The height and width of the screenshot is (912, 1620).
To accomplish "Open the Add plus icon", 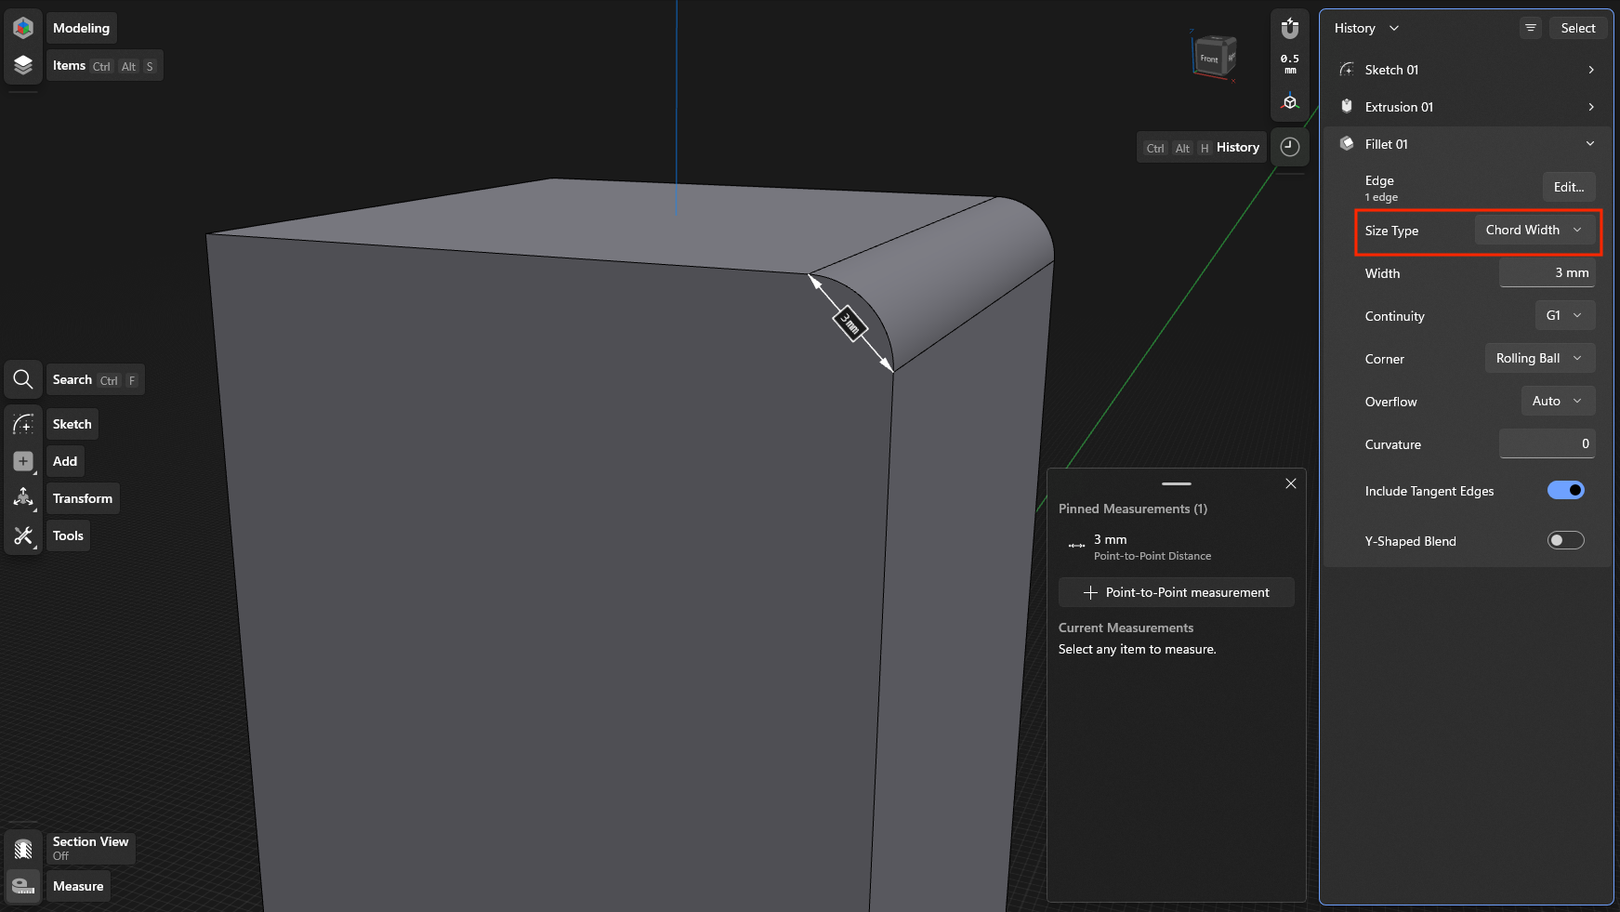I will [x=23, y=461].
